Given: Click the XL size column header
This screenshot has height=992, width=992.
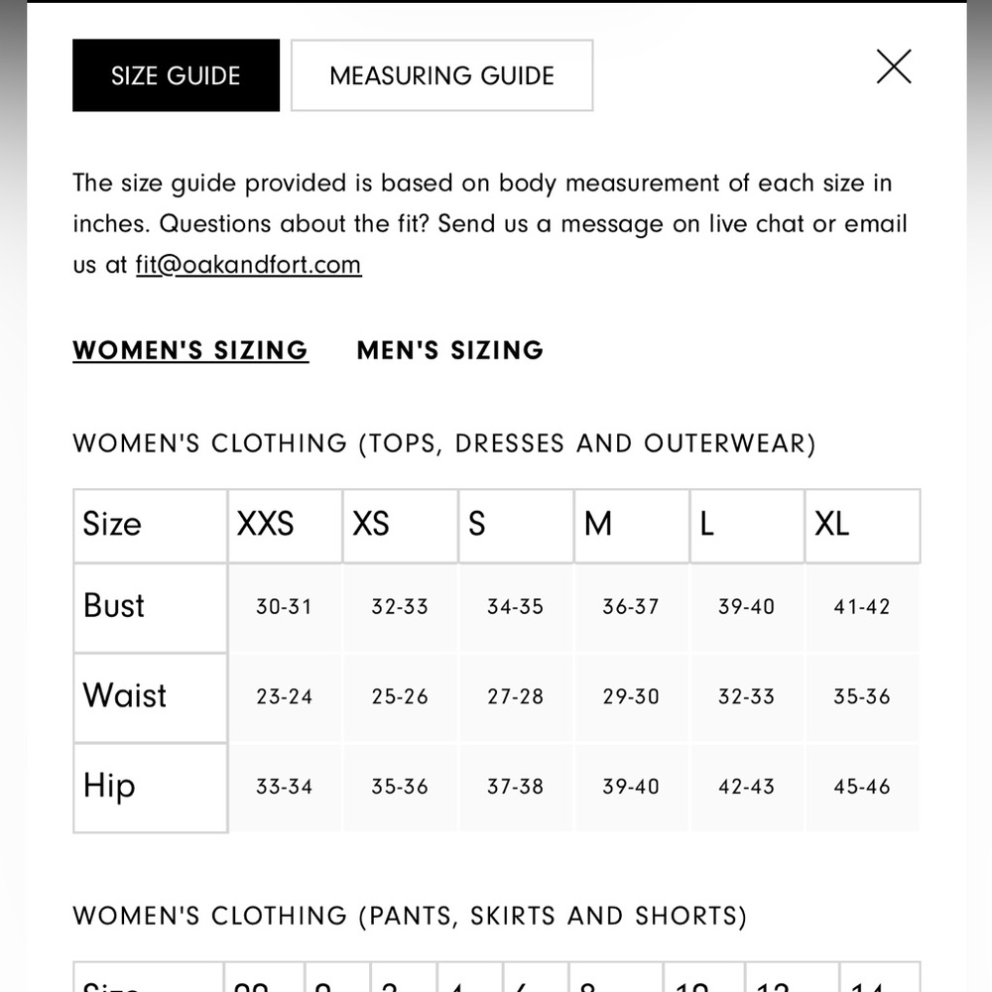Looking at the screenshot, I should click(862, 525).
